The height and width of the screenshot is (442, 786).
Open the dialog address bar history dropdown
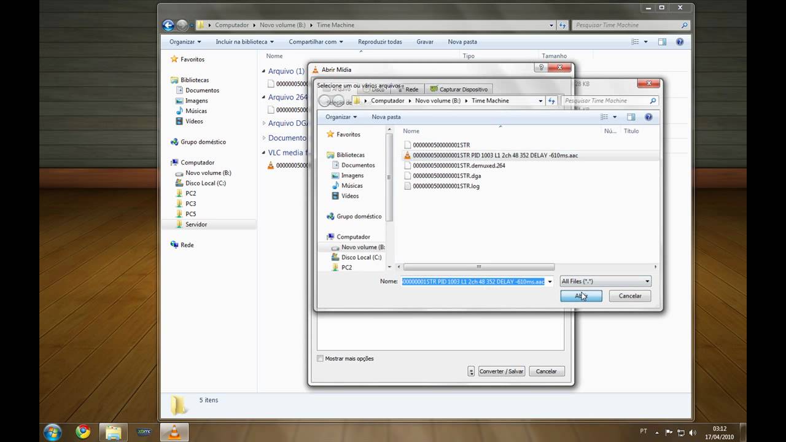click(540, 101)
